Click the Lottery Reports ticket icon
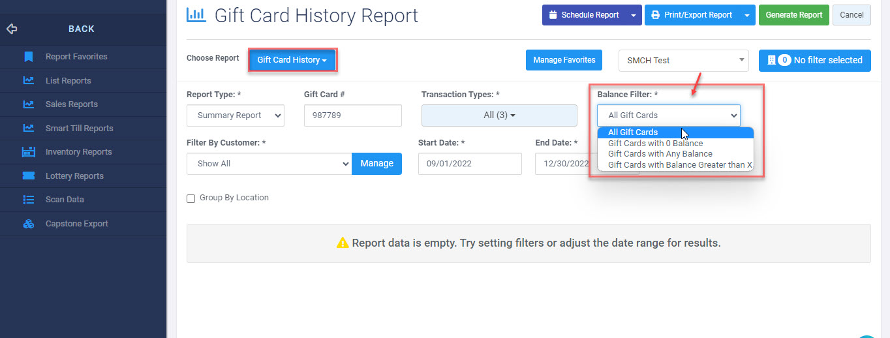 click(28, 176)
